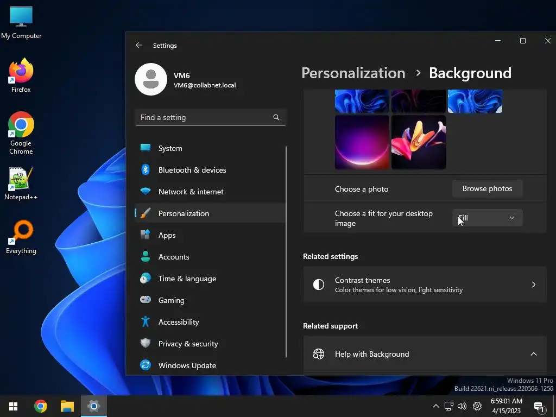Screen dimensions: 556x417
Task: Open the Accounts settings category
Action: tap(210, 257)
